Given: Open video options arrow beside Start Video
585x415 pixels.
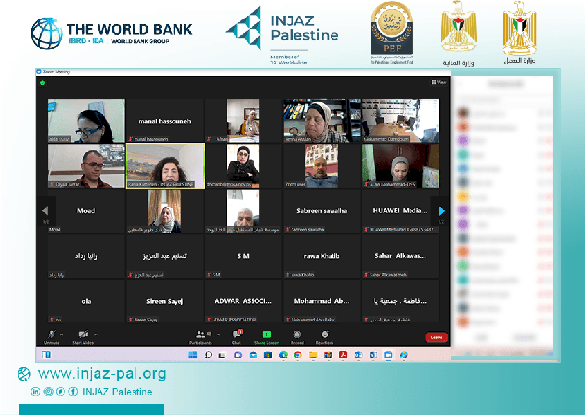Looking at the screenshot, I should [96, 334].
